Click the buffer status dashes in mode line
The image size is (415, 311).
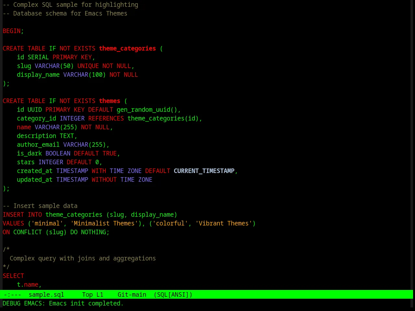tap(13, 294)
